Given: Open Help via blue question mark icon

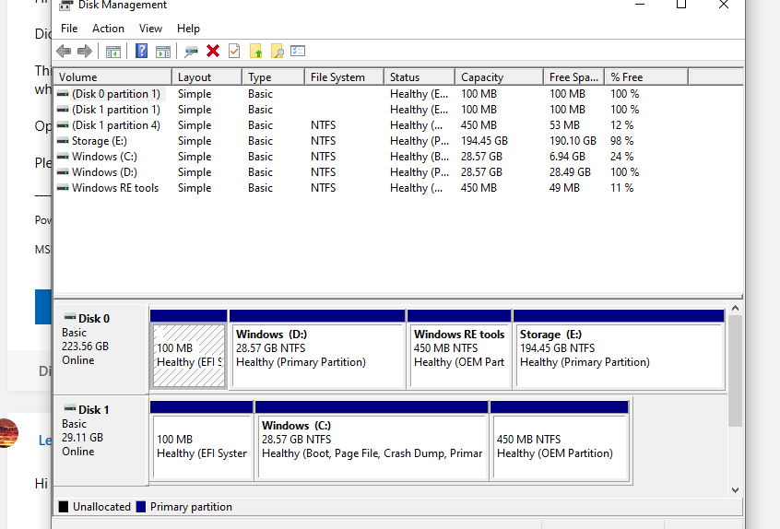Looking at the screenshot, I should [x=141, y=51].
